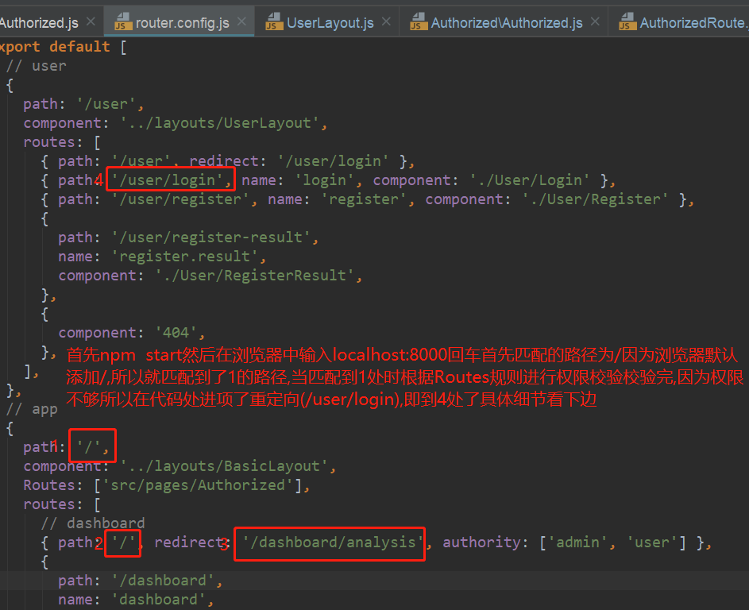
Task: Click the '// app' comment
Action: (x=32, y=409)
